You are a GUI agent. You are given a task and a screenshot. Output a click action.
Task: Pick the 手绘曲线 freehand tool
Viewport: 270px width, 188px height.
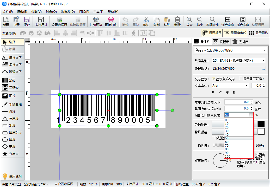coord(13,105)
